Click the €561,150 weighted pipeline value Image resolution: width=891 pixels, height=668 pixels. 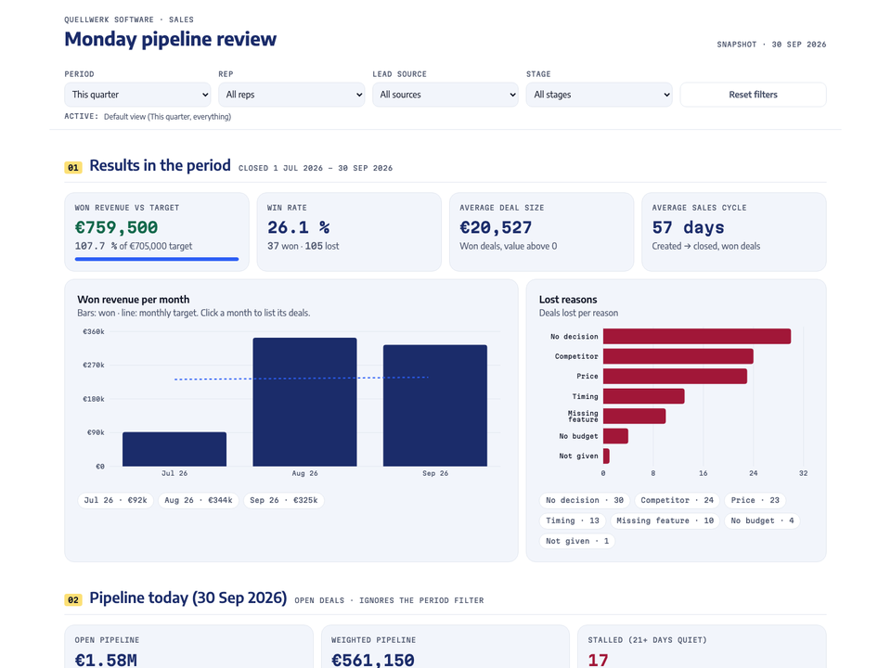(373, 660)
